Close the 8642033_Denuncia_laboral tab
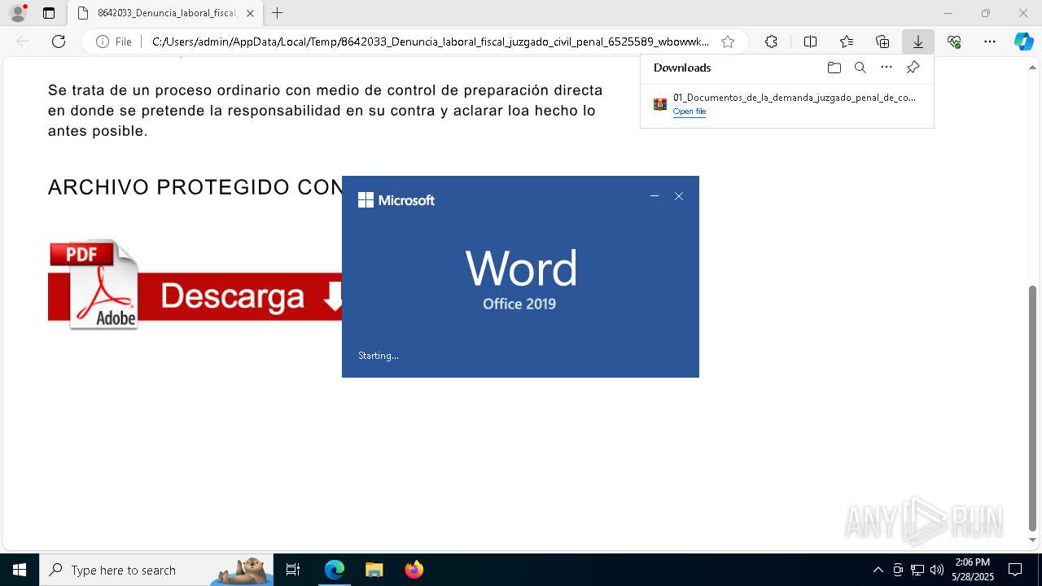The width and height of the screenshot is (1042, 586). [x=250, y=13]
